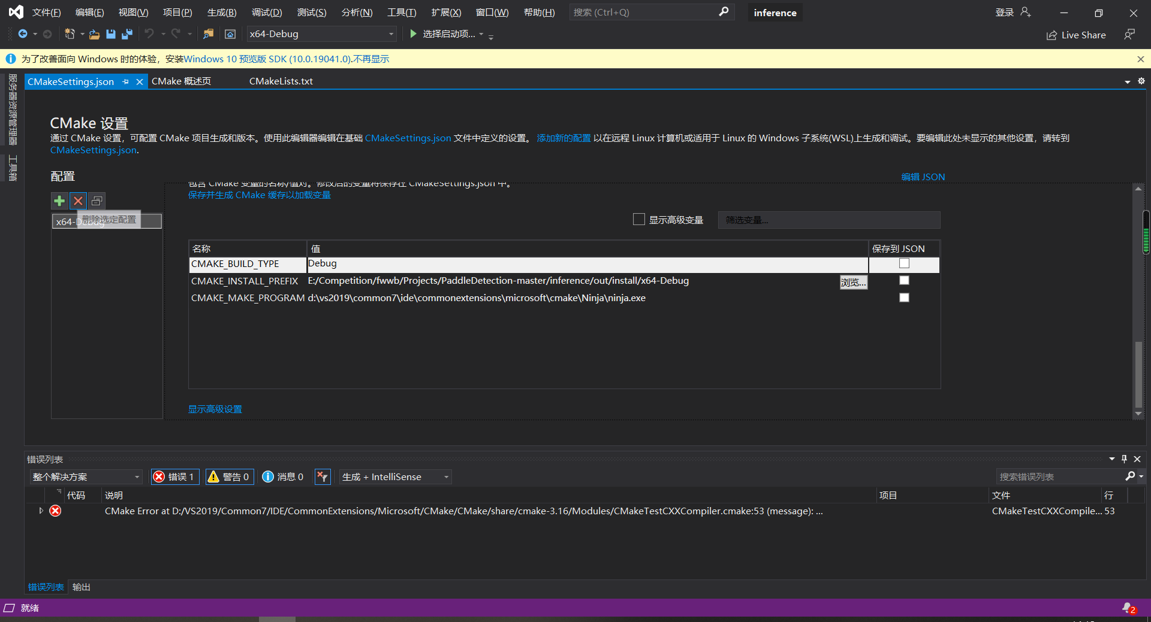Click the show advanced settings link
Viewport: 1151px width, 622px height.
215,409
